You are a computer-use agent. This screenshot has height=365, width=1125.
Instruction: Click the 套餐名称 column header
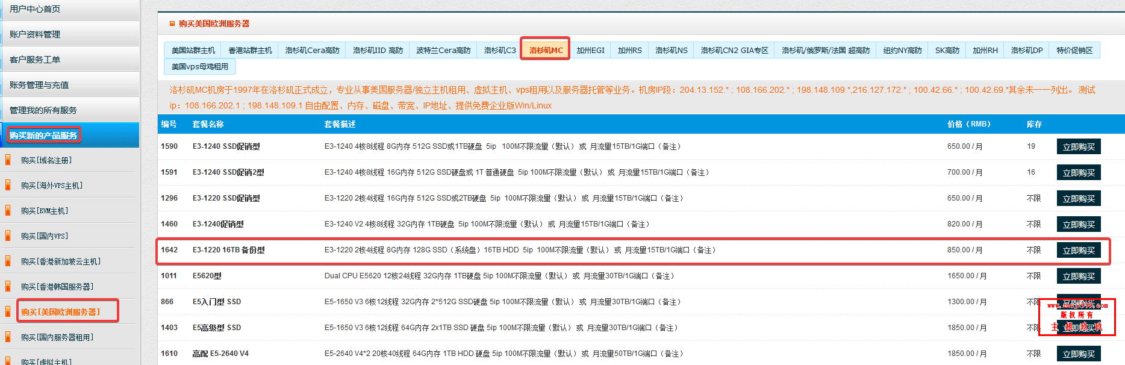(x=208, y=124)
